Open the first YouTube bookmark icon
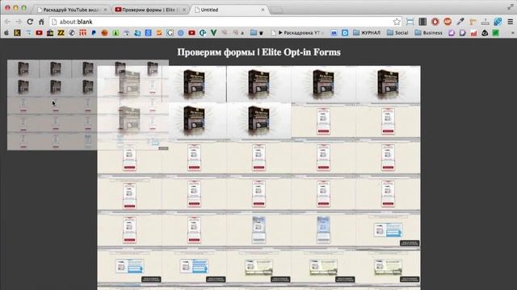Viewport: 517px width, 290px height. click(x=39, y=32)
